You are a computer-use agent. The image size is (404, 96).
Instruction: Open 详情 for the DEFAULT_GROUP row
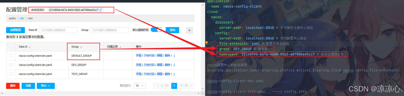pyautogui.click(x=139, y=56)
